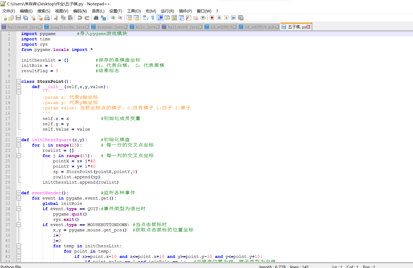The width and height of the screenshot is (413, 268).
Task: Click the Zoom In magnifier icon
Action: [112, 18]
